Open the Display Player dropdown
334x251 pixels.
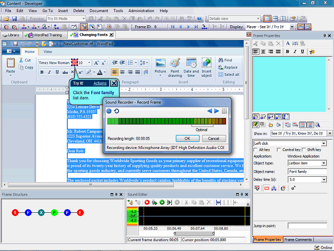(x=292, y=27)
